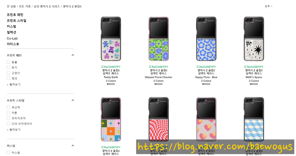Select the Happy Flora - Blue case image

[206, 39]
